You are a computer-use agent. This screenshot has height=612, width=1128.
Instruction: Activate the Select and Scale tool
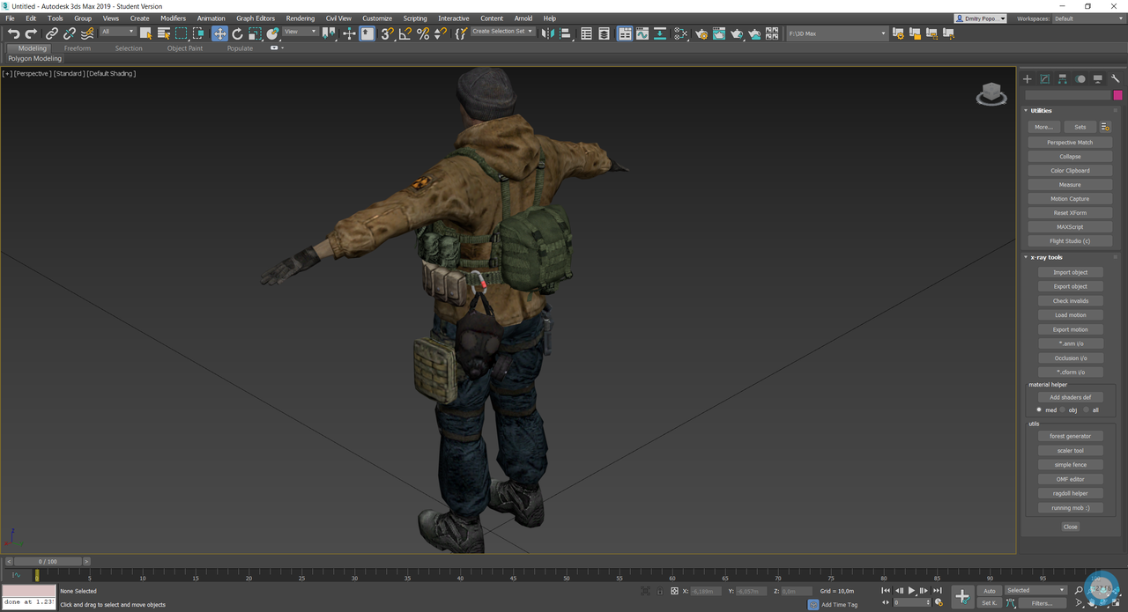point(255,33)
